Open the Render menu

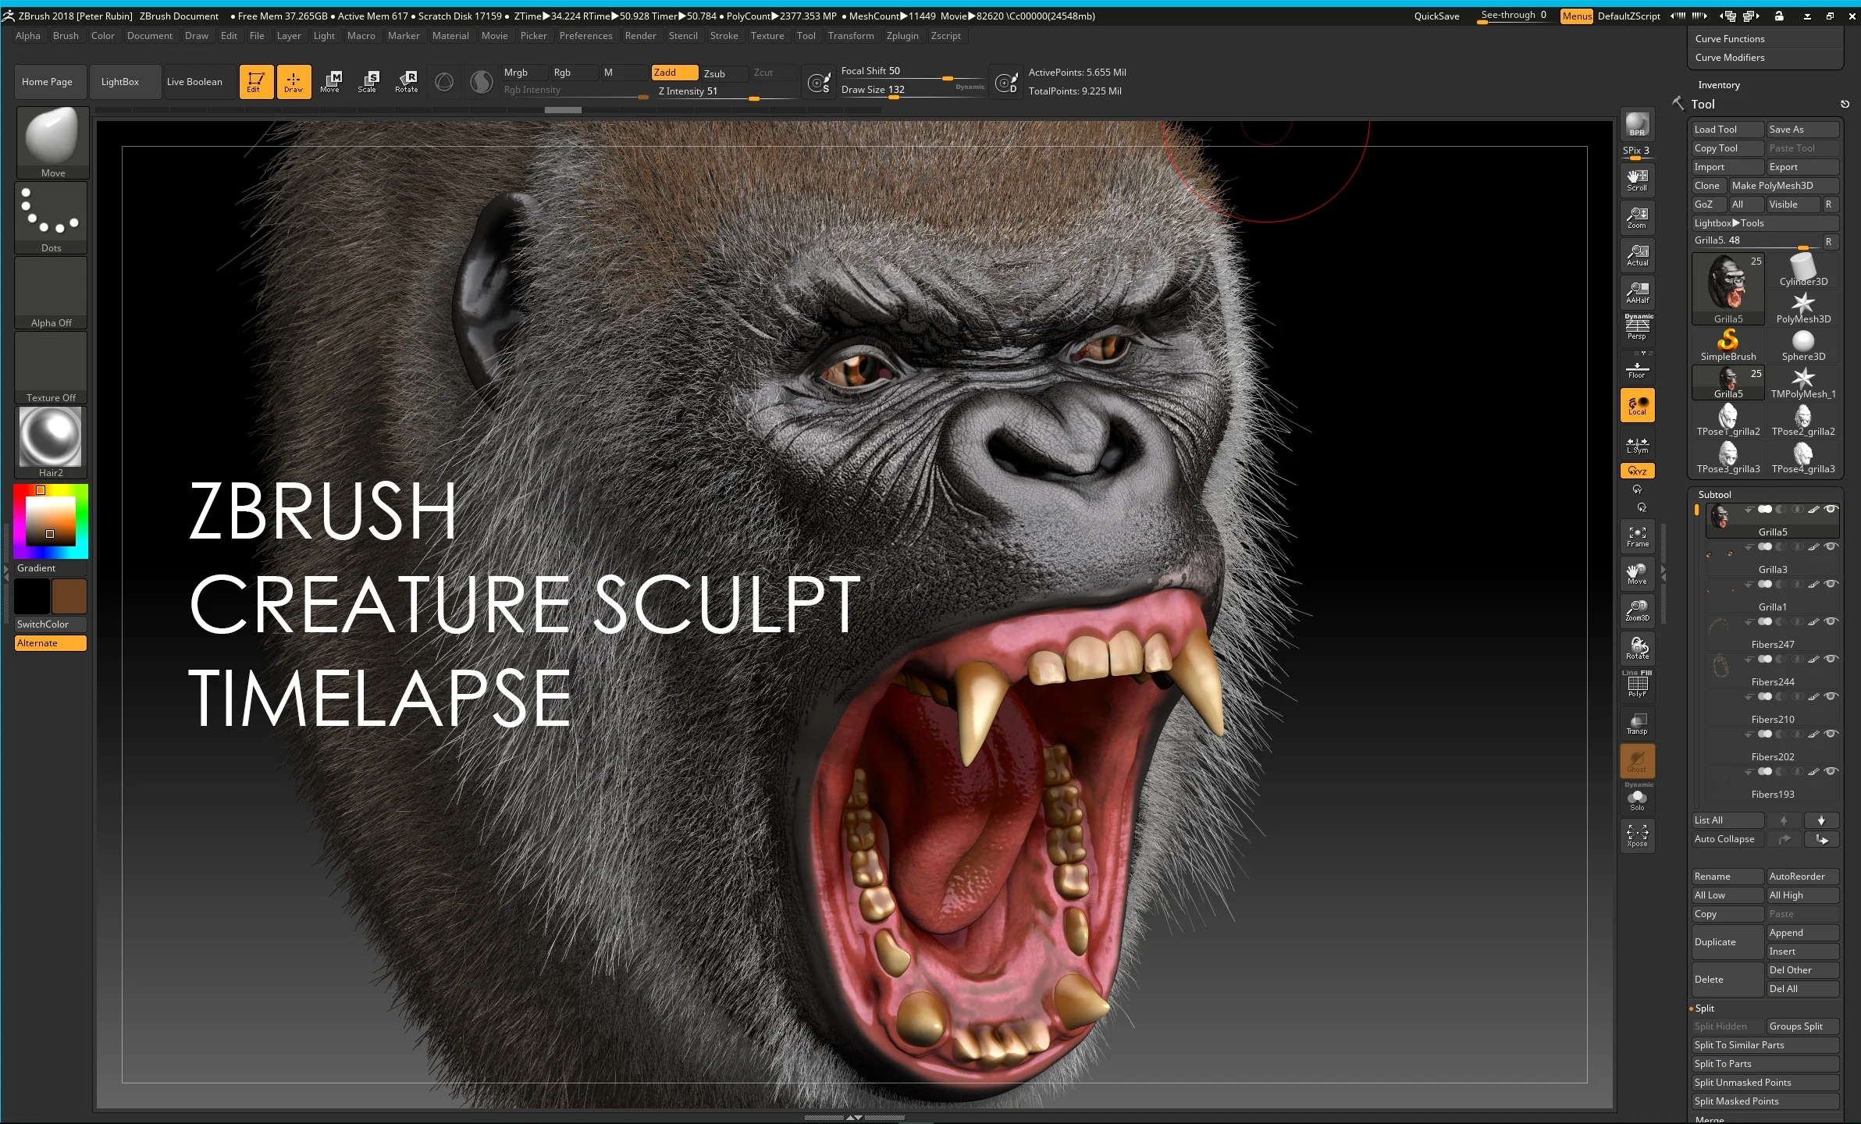[x=640, y=36]
